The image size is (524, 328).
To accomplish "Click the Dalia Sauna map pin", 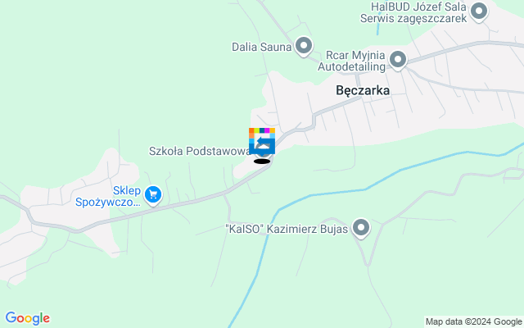I will 304,46.
